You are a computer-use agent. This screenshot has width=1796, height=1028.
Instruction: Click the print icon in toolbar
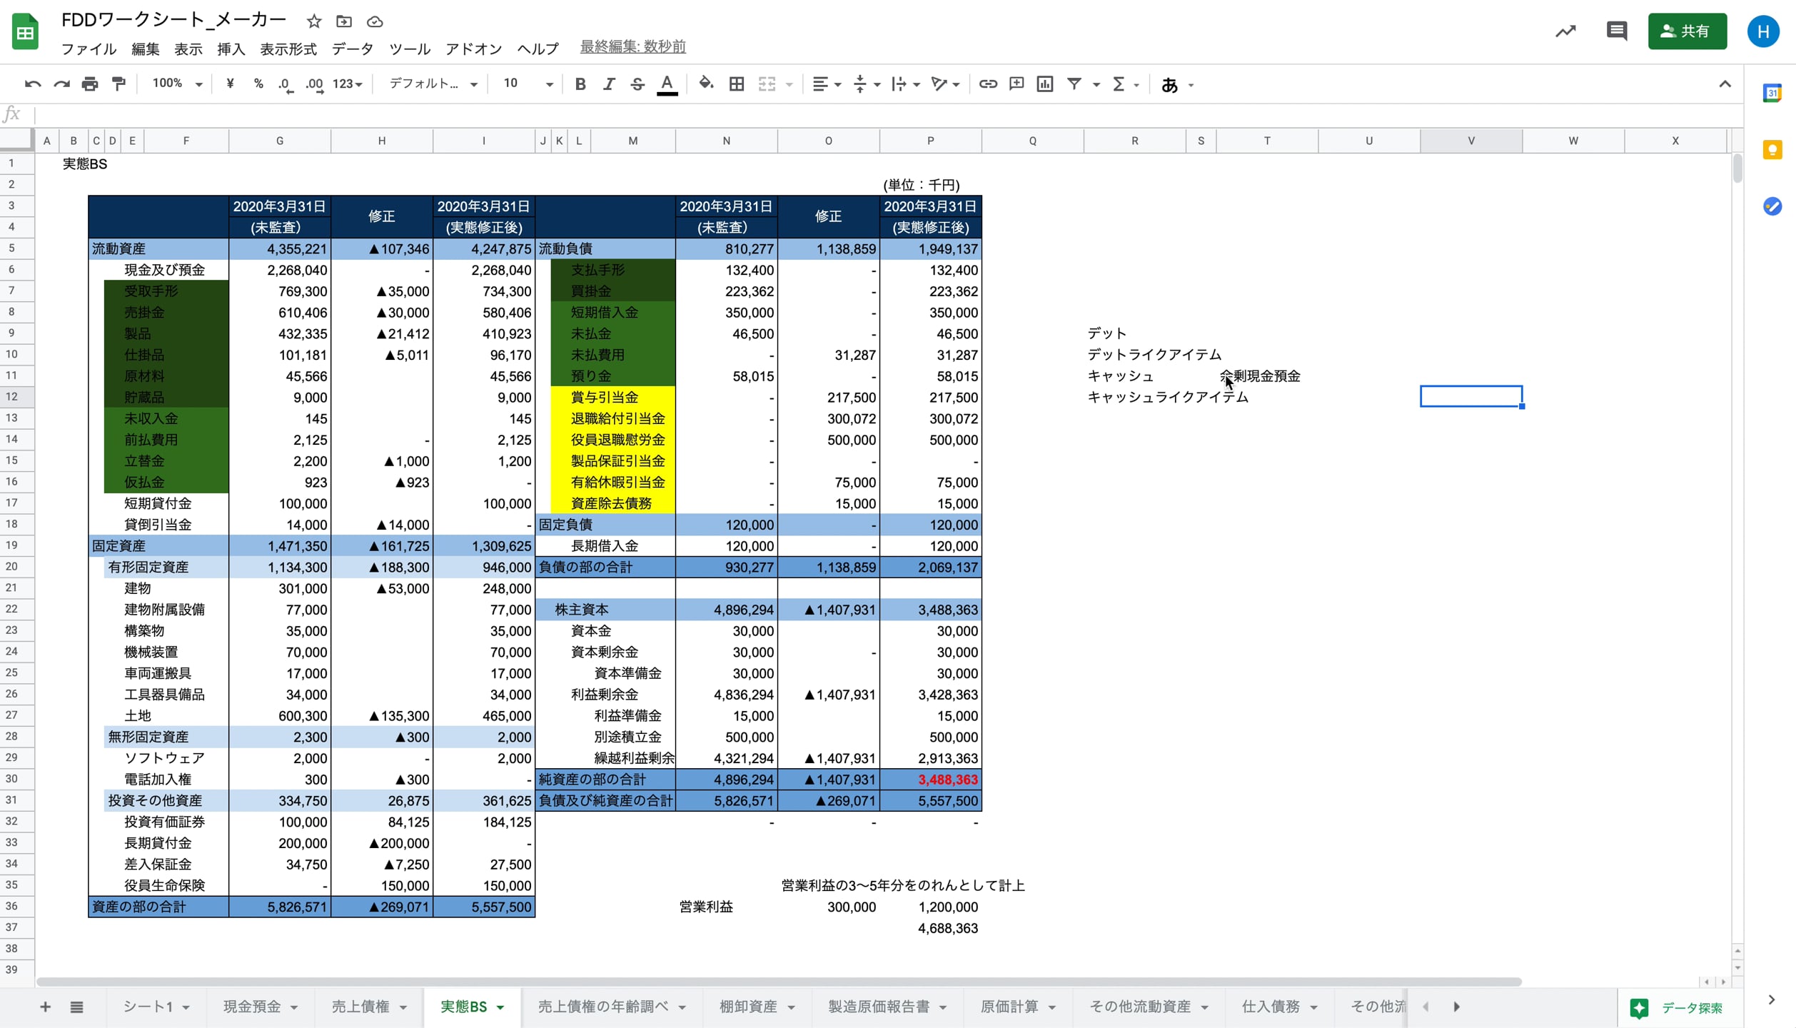[90, 84]
